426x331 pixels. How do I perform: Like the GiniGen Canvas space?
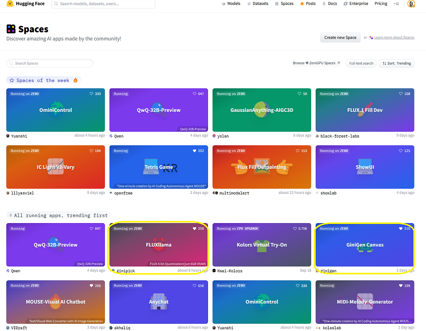[x=401, y=229]
